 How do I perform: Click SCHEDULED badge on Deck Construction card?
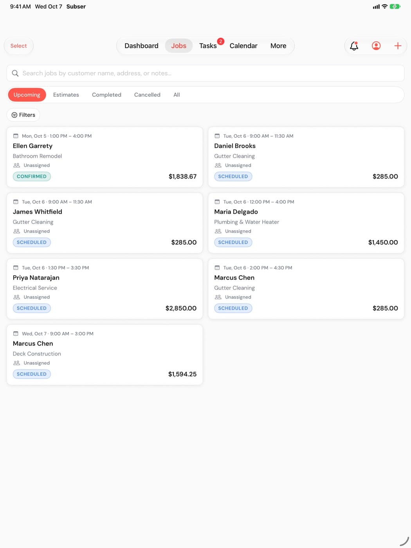(x=32, y=374)
